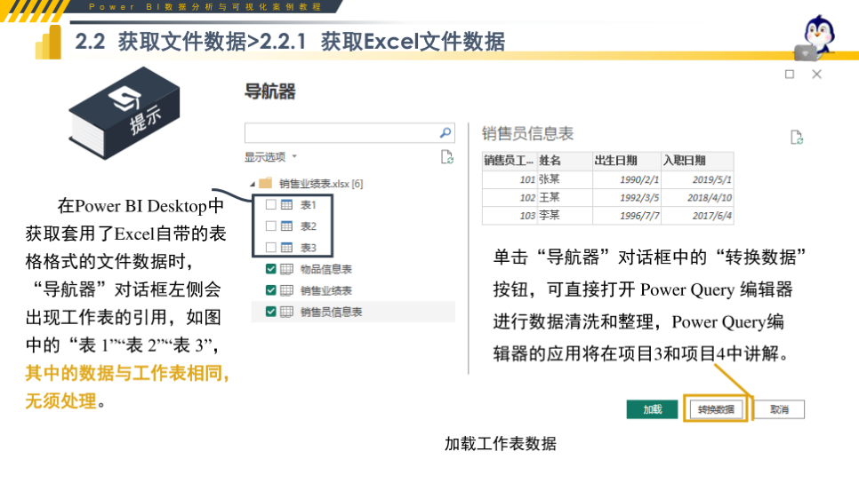Viewport: 859px width, 483px height.
Task: Click the cell containing 王某
Action: (x=565, y=197)
